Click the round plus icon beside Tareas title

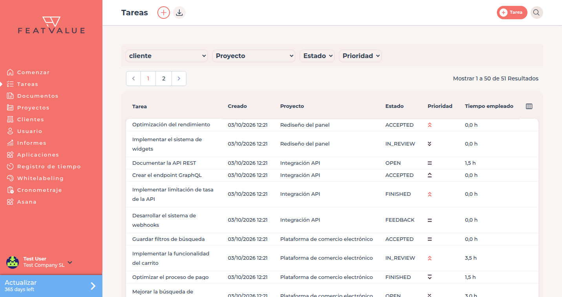(x=164, y=13)
